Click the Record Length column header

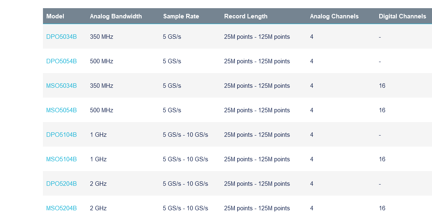pyautogui.click(x=246, y=16)
